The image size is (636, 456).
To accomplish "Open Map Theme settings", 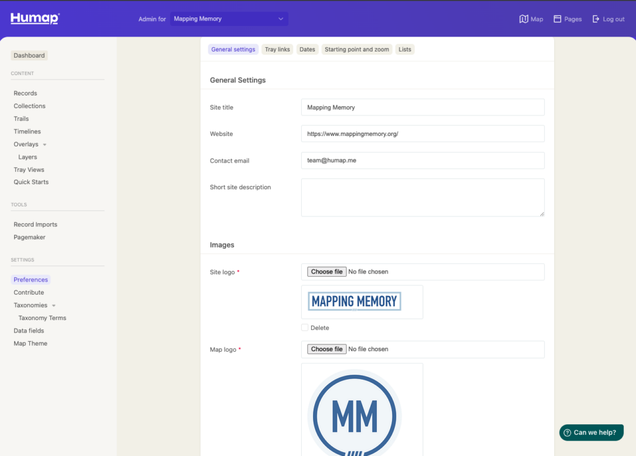I will [30, 344].
